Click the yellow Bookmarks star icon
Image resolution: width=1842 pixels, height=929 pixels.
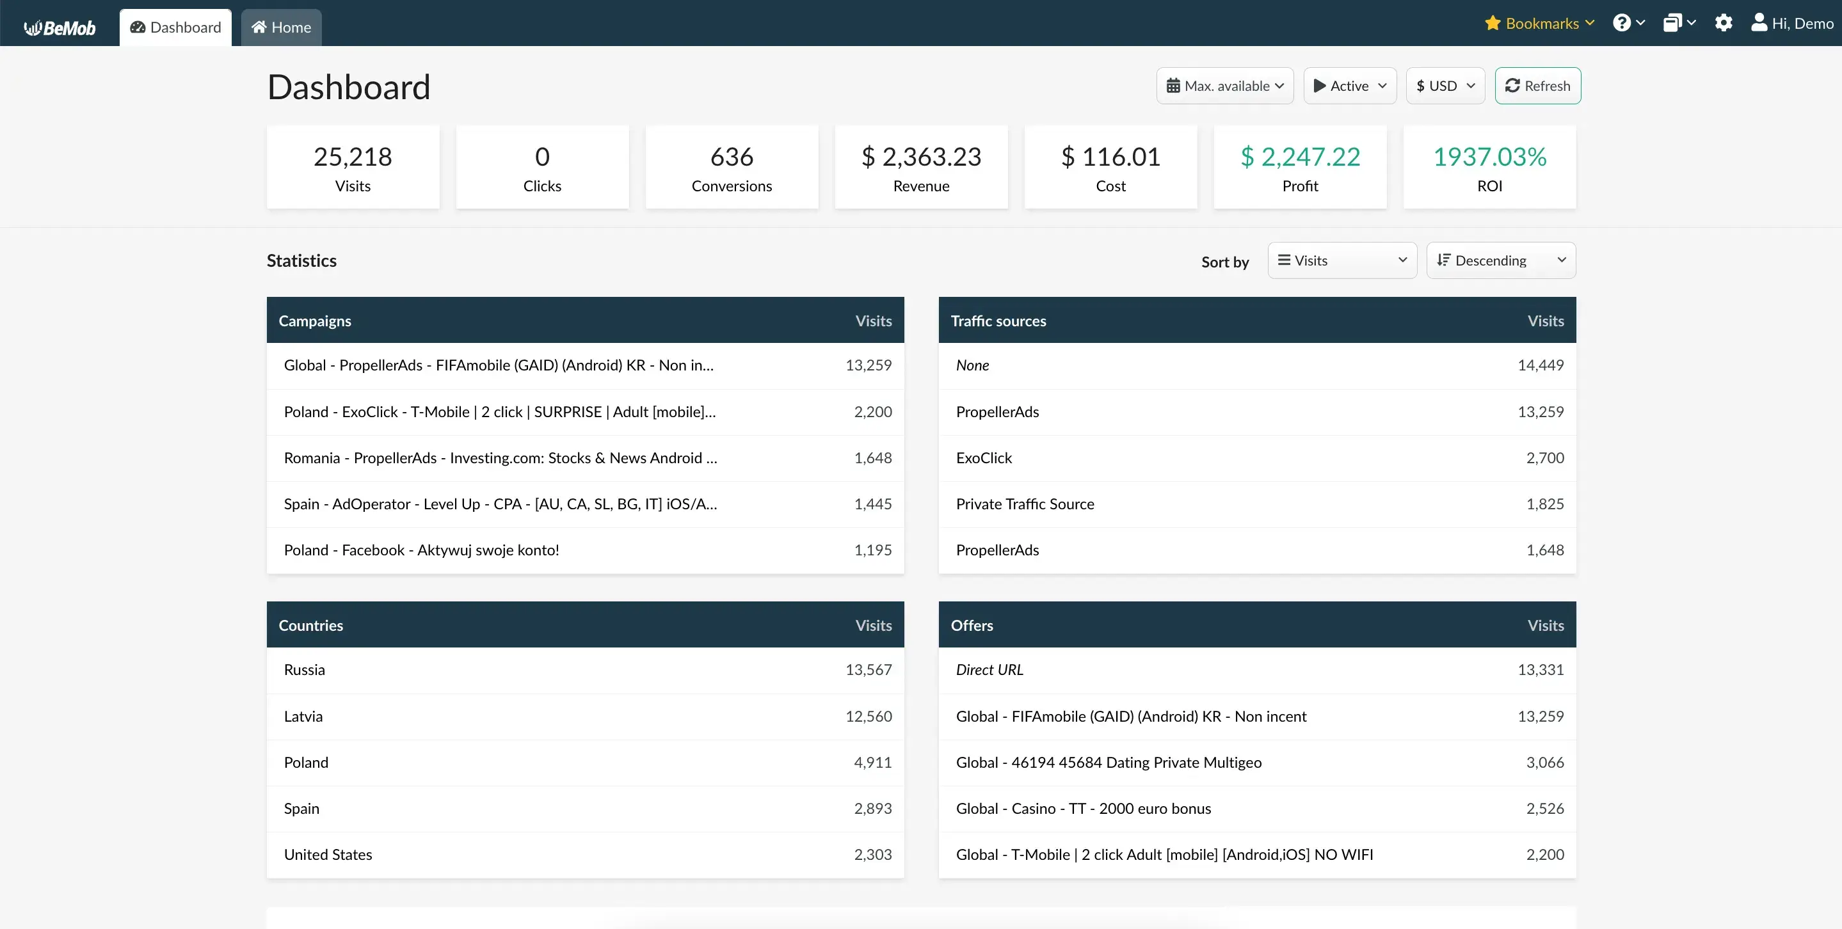(x=1493, y=23)
